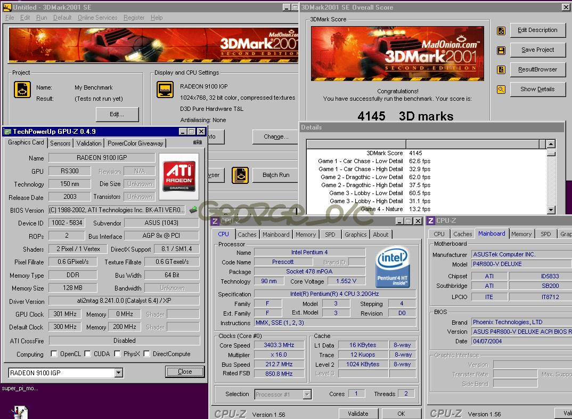The height and width of the screenshot is (419, 572).
Task: Click the Validate button in CPU-Z
Action: 358,414
